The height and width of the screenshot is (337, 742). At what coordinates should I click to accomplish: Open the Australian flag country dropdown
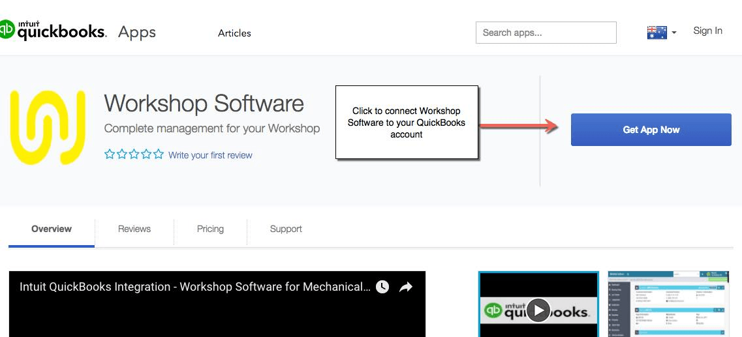click(661, 32)
